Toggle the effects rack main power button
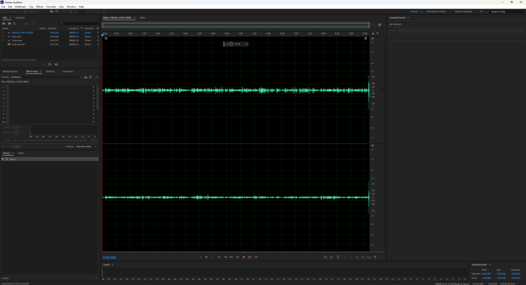 [x=3, y=146]
